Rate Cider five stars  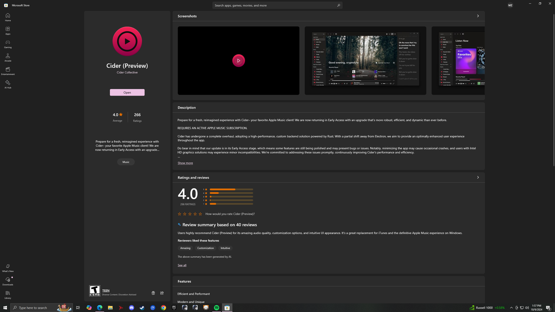point(200,214)
